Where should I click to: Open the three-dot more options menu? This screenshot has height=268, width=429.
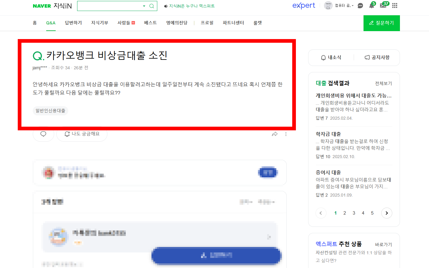pos(286,134)
